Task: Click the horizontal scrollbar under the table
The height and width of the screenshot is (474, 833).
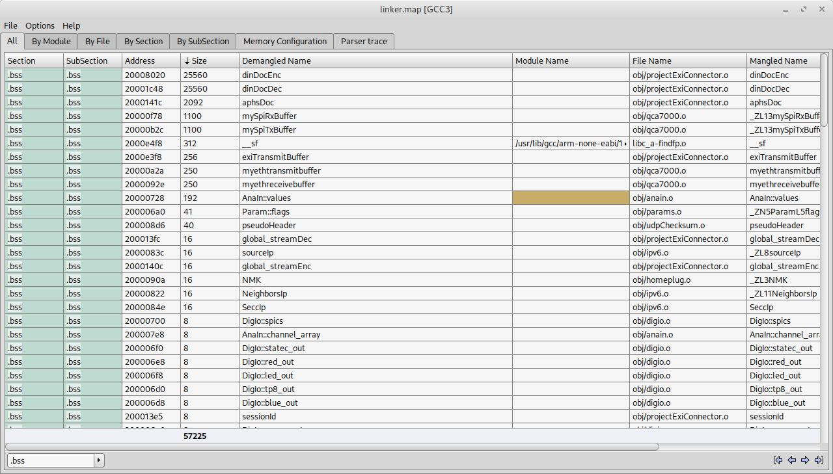Action: point(332,447)
